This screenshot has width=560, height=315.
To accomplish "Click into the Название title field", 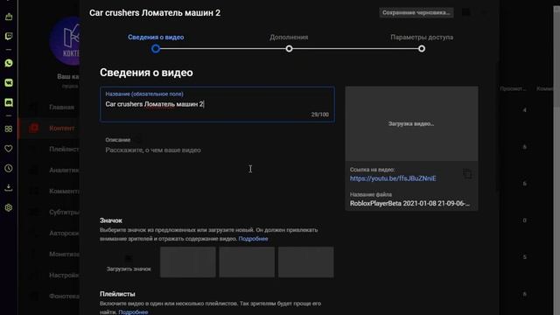I will [217, 104].
